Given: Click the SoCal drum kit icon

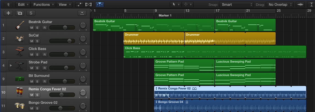Looking at the screenshot, I should [x=20, y=38].
